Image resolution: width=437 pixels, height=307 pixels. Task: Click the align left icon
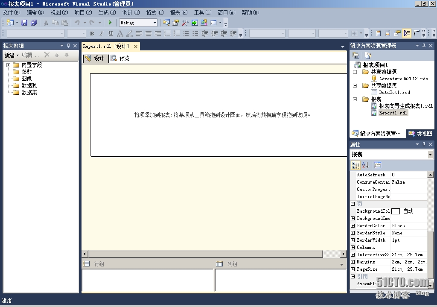click(139, 34)
